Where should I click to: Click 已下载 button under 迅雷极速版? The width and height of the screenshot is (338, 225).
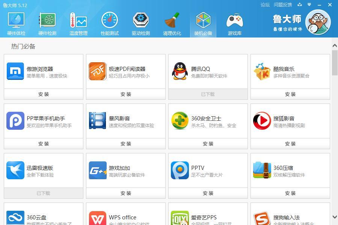pyautogui.click(x=44, y=193)
